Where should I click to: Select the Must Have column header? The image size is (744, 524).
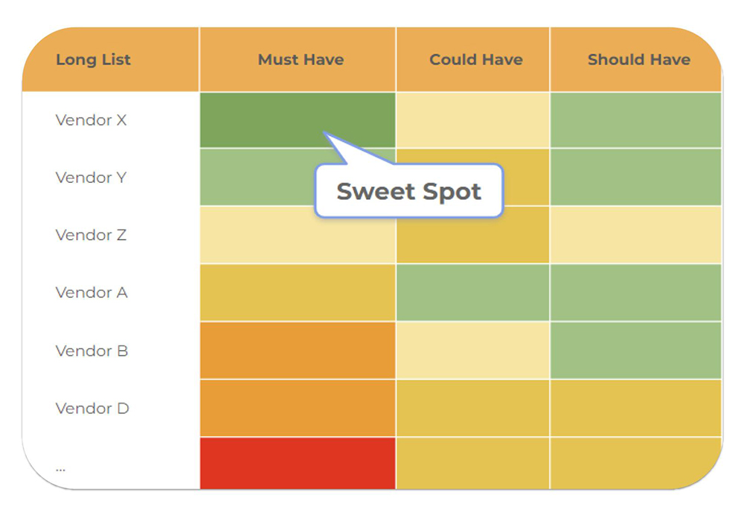coord(301,60)
